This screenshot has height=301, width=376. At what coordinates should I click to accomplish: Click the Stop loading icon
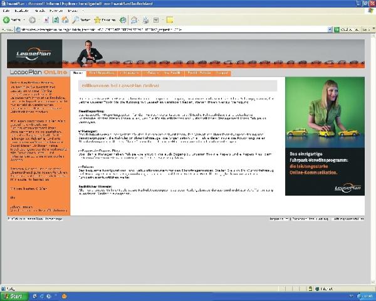(46, 20)
